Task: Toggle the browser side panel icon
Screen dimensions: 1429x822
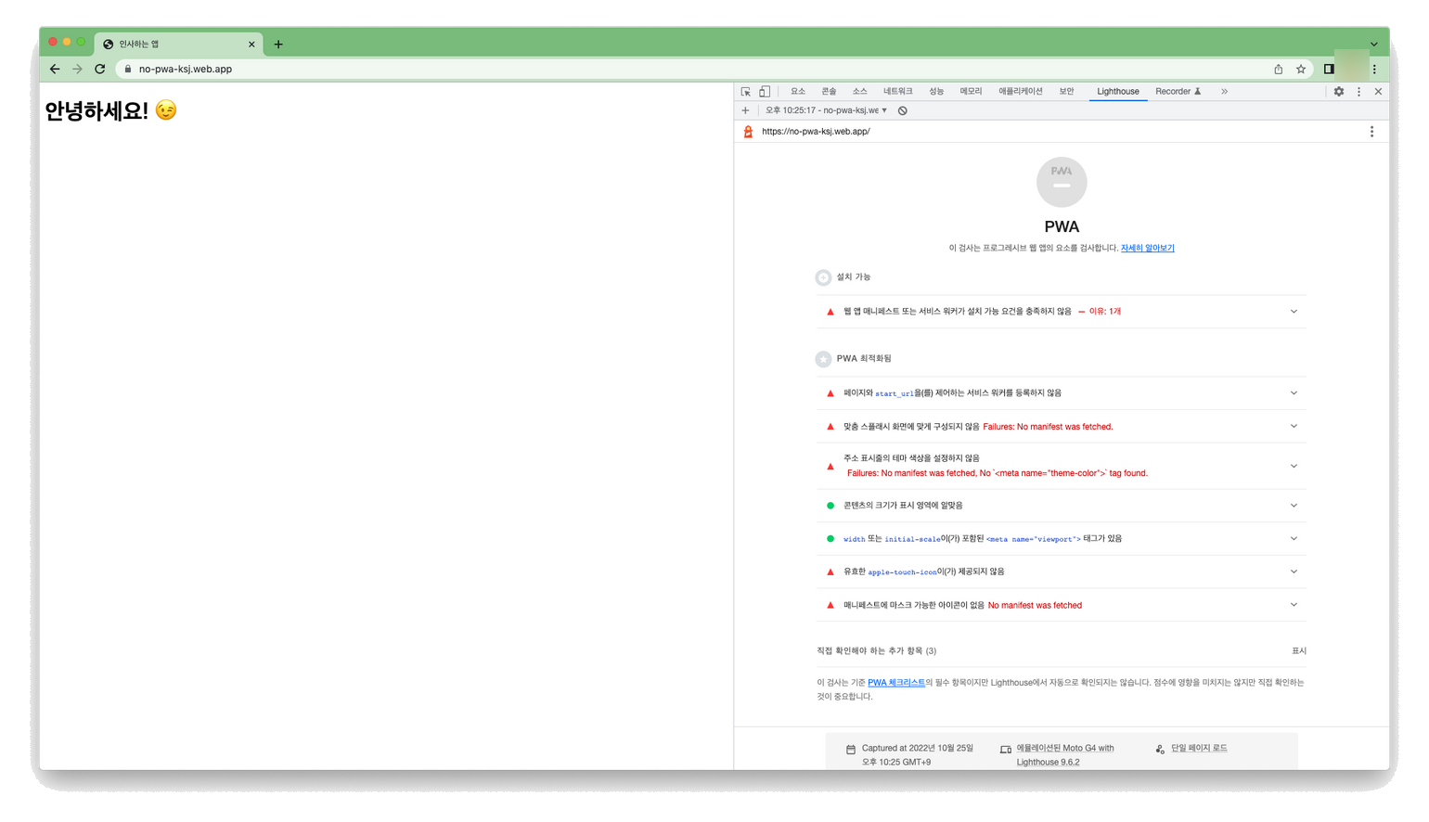Action: tap(1329, 69)
